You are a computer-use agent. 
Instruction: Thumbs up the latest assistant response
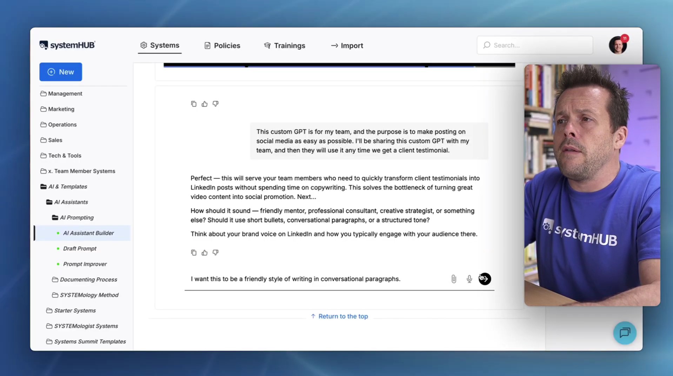(205, 253)
